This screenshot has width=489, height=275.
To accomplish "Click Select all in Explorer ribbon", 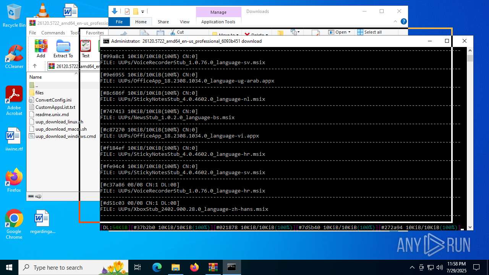I will click(x=369, y=32).
